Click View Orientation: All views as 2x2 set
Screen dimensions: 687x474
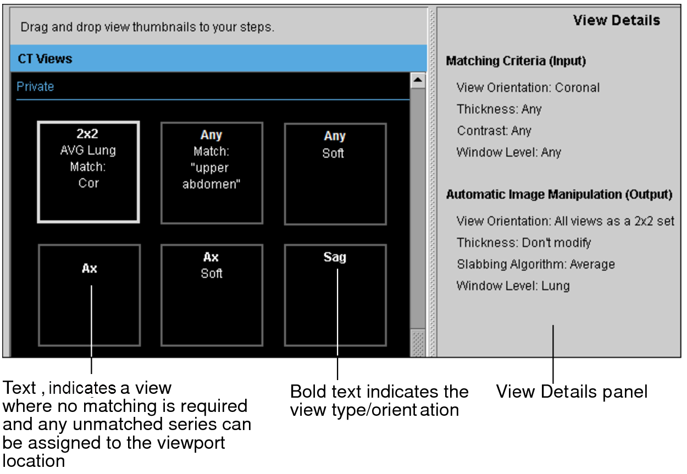[565, 221]
